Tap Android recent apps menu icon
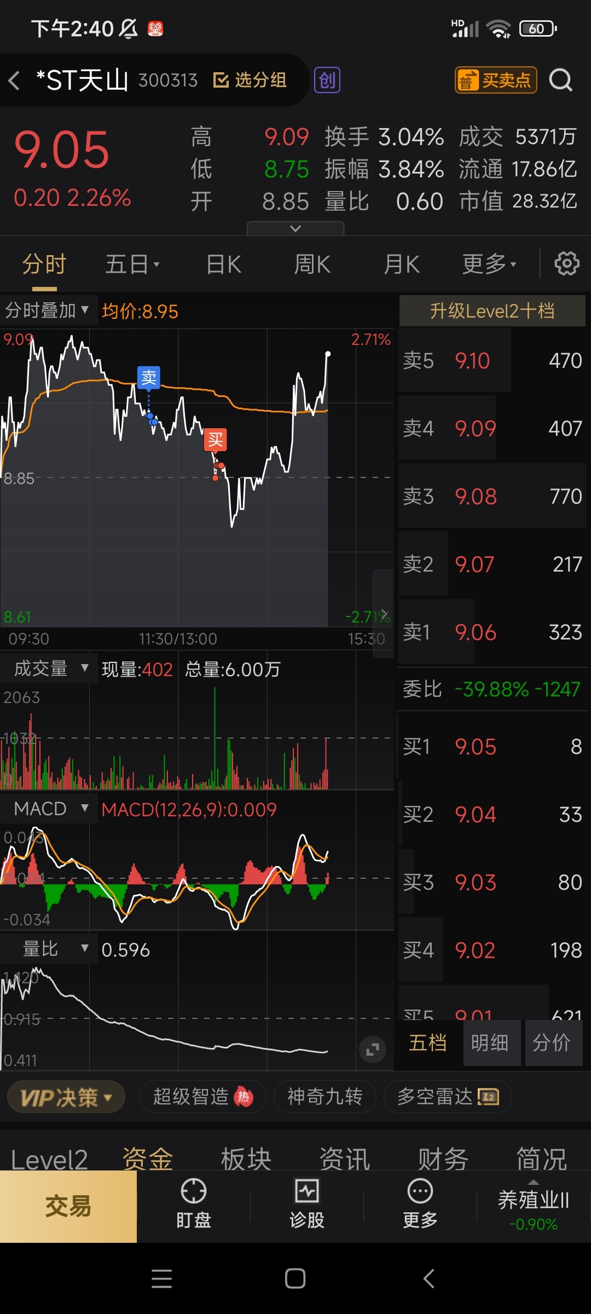591x1314 pixels. pos(161,1278)
